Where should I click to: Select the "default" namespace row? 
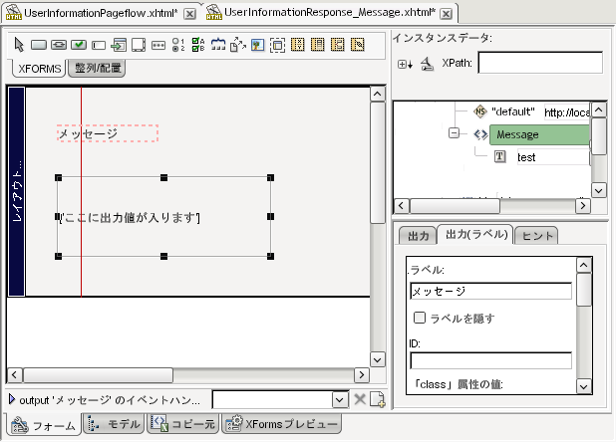tap(513, 111)
